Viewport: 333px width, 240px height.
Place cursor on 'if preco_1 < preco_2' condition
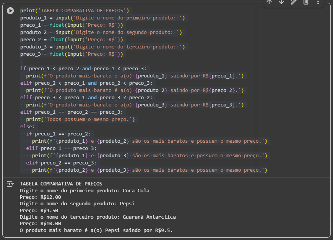[x=83, y=69]
